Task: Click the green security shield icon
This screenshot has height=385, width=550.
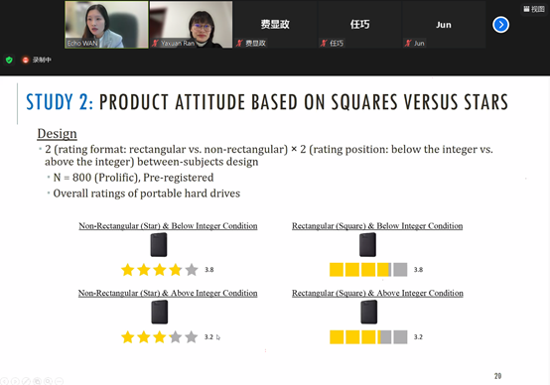Action: click(9, 60)
